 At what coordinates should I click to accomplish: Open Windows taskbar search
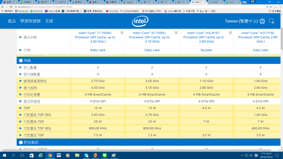(13, 155)
